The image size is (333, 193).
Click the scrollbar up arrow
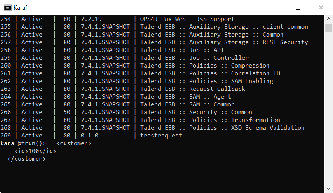(x=328, y=18)
